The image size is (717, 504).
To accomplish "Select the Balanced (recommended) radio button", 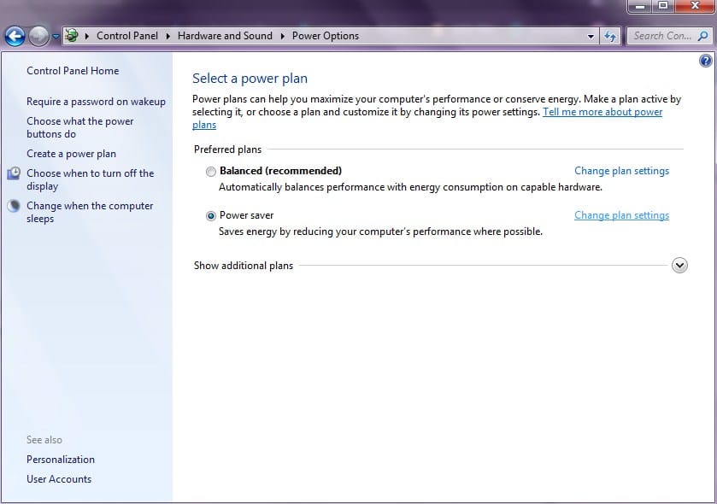I will pyautogui.click(x=211, y=172).
